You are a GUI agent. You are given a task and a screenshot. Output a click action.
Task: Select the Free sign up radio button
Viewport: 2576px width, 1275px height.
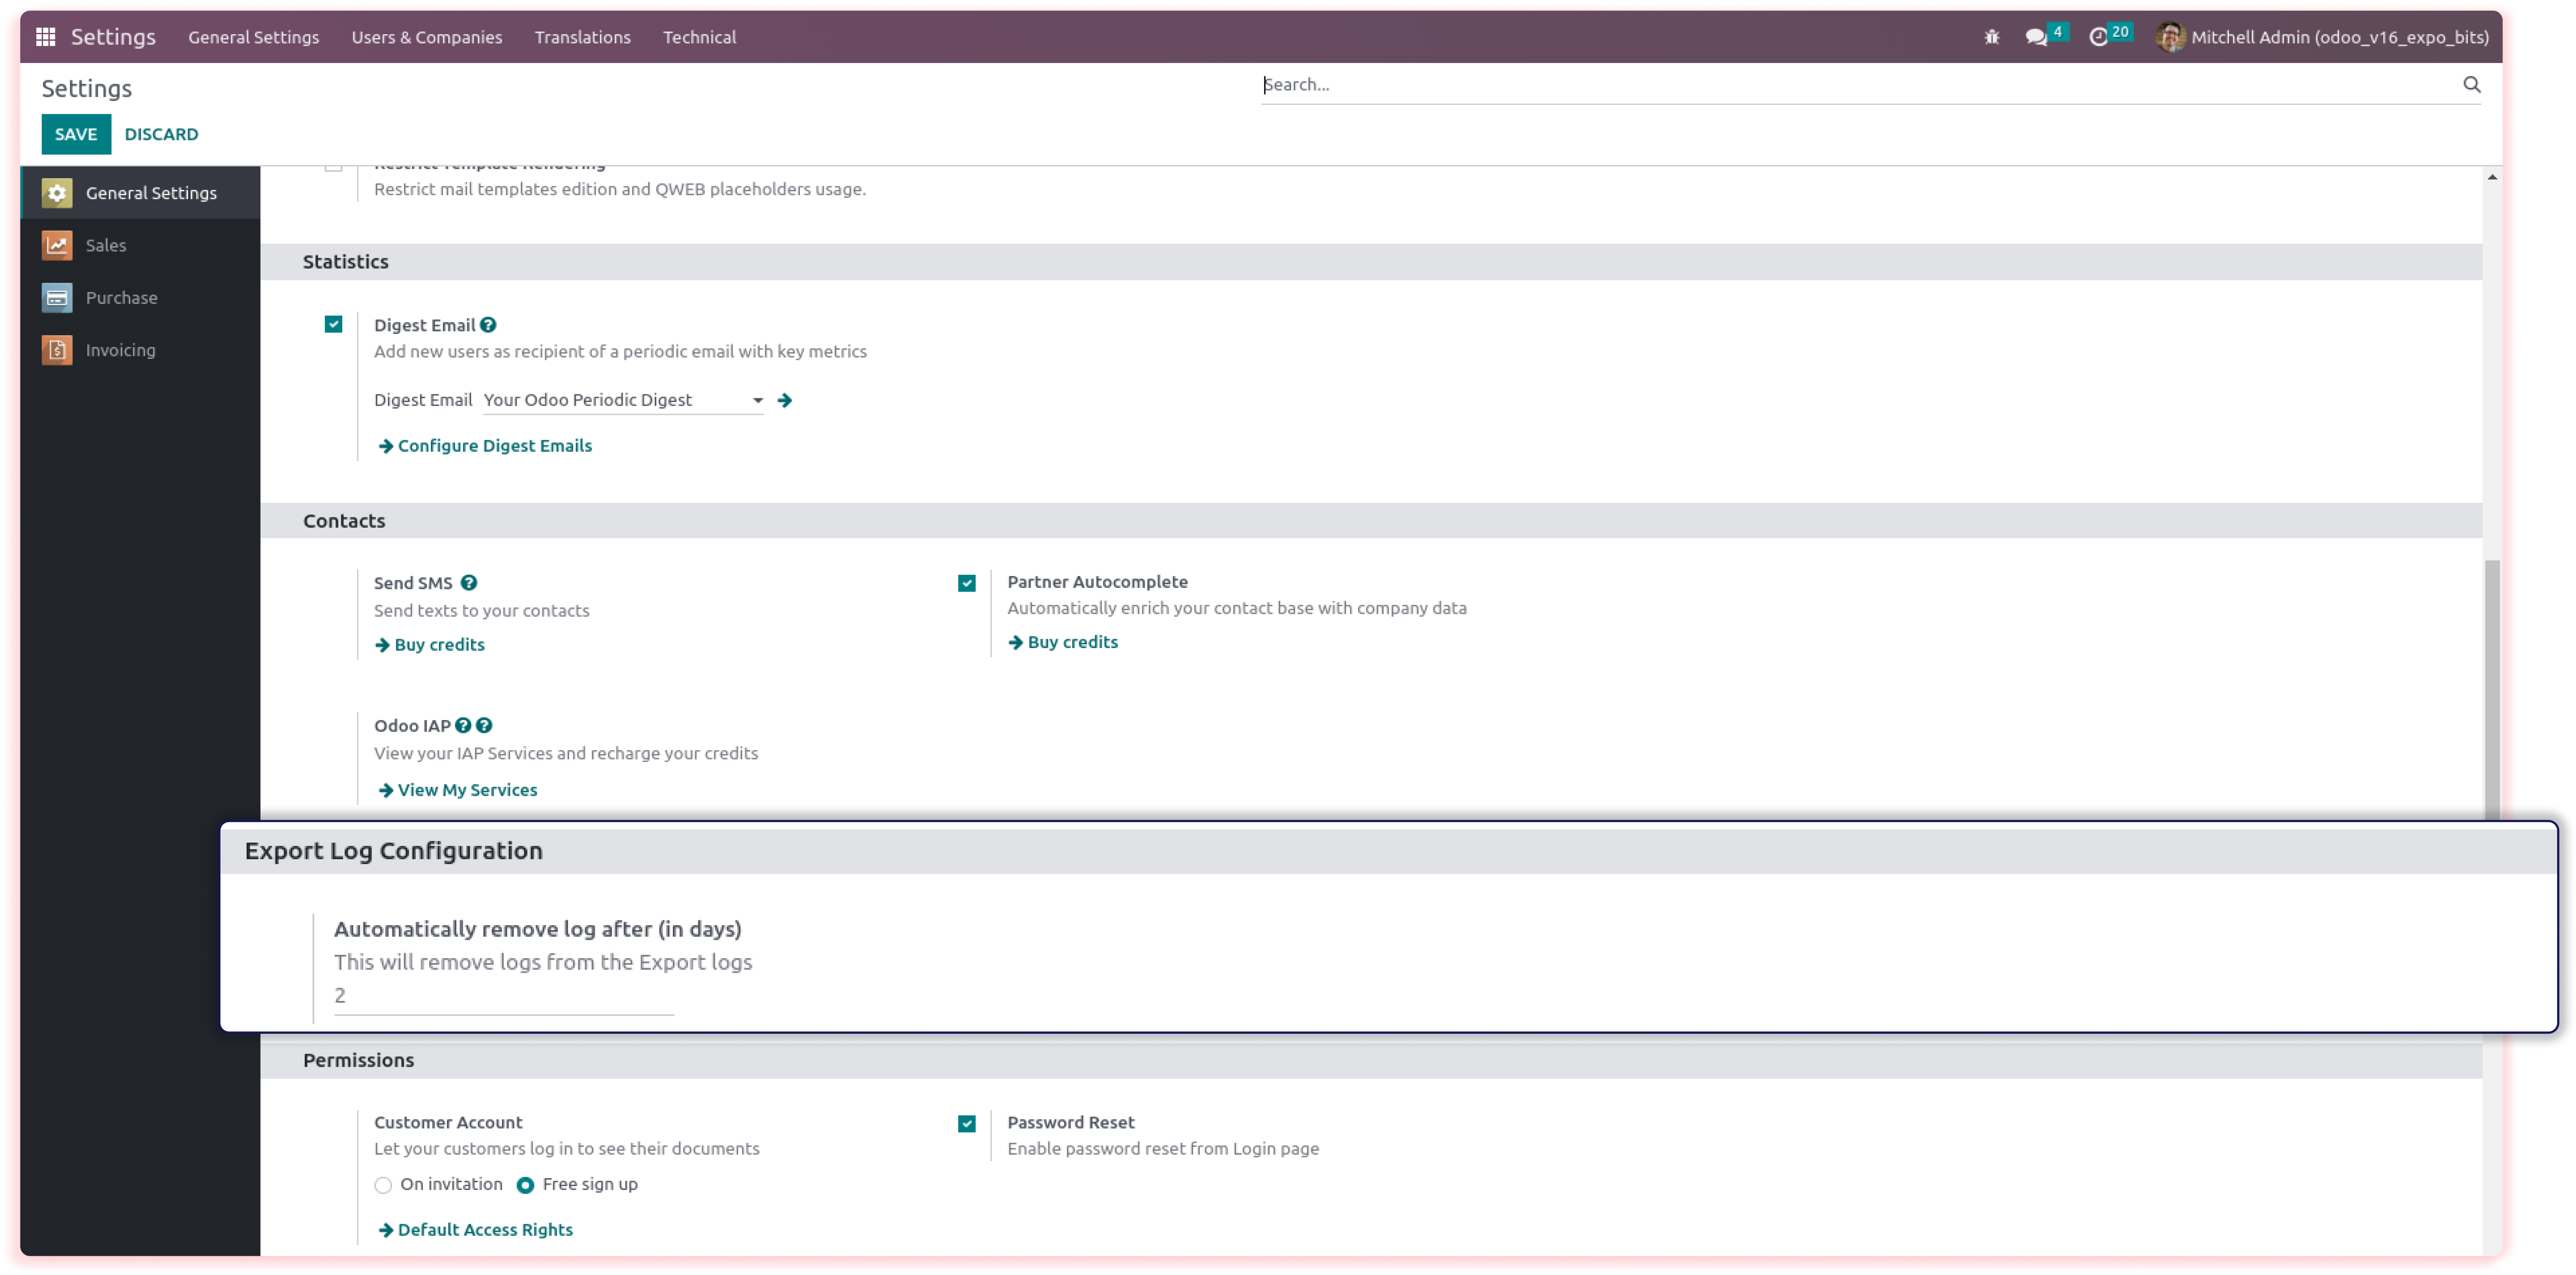click(525, 1186)
